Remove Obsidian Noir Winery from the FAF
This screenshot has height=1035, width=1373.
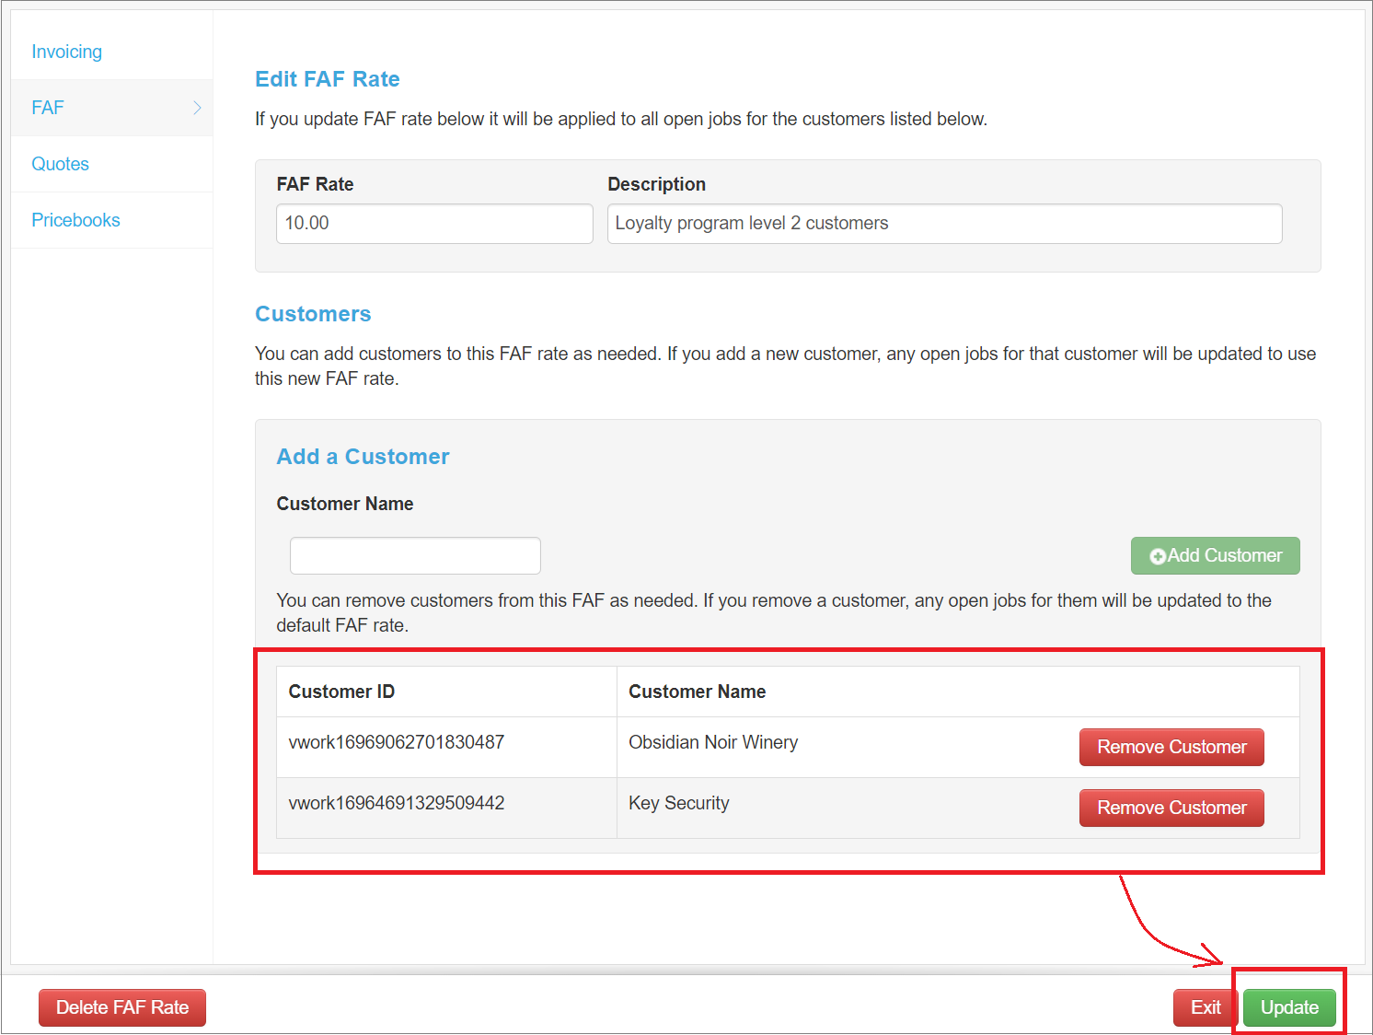click(1171, 747)
